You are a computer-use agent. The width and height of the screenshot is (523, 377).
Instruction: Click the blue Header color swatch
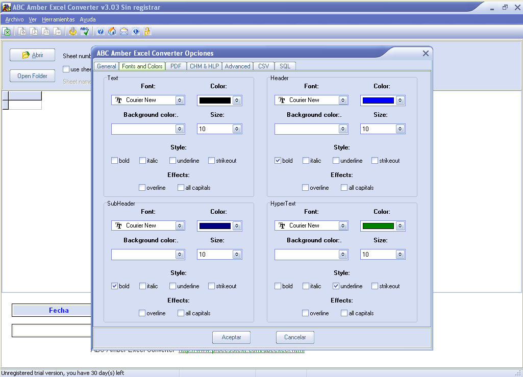click(x=378, y=100)
